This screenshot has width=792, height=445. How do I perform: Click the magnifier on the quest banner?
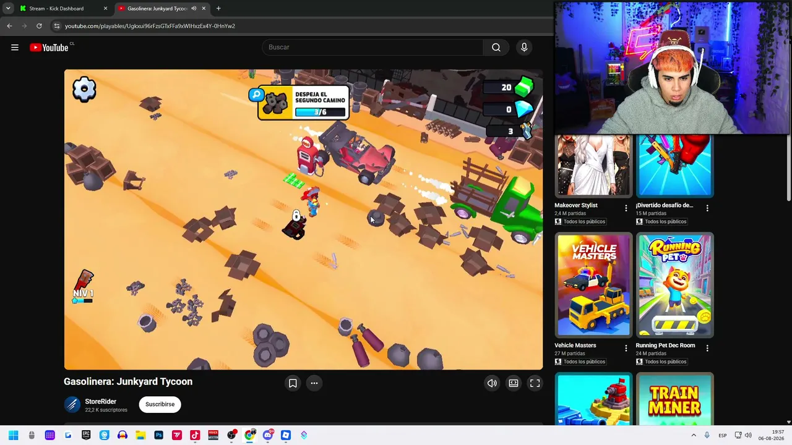256,95
